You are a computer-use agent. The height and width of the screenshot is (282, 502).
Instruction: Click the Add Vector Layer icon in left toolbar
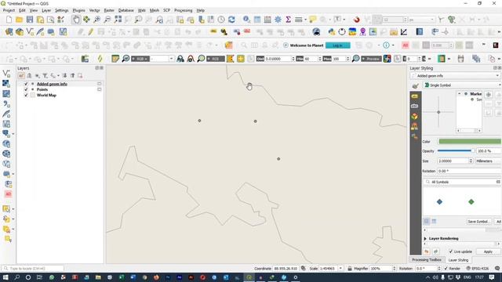[x=6, y=74]
